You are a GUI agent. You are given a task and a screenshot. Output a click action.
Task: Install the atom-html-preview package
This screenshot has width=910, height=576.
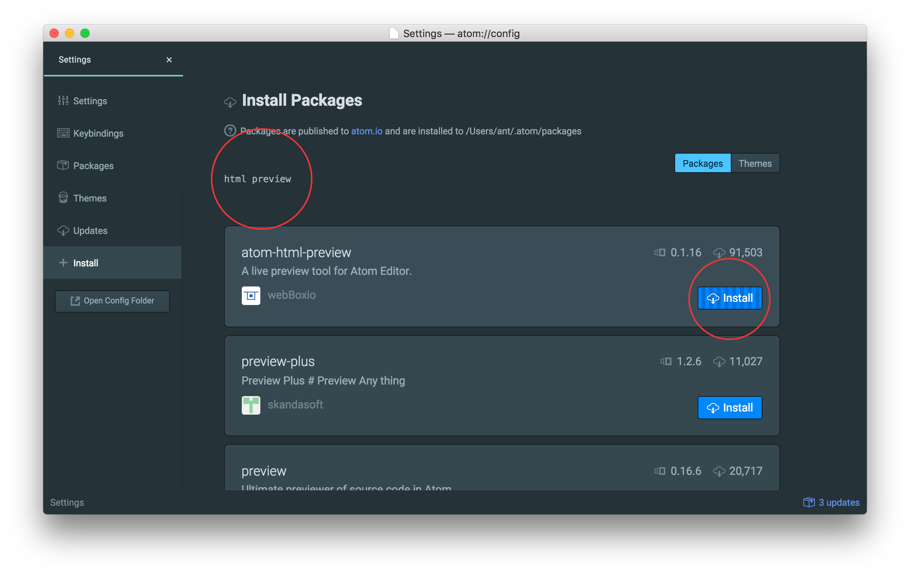tap(730, 298)
